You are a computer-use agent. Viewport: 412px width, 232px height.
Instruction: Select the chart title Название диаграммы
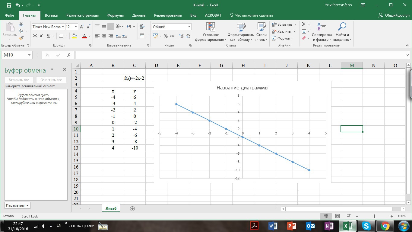242,88
